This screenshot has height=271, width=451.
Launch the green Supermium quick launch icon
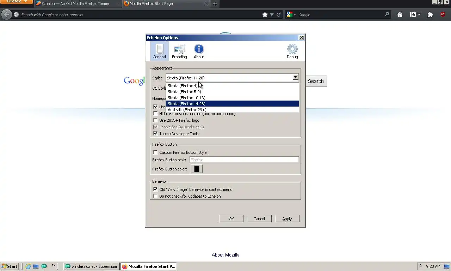pyautogui.click(x=44, y=266)
